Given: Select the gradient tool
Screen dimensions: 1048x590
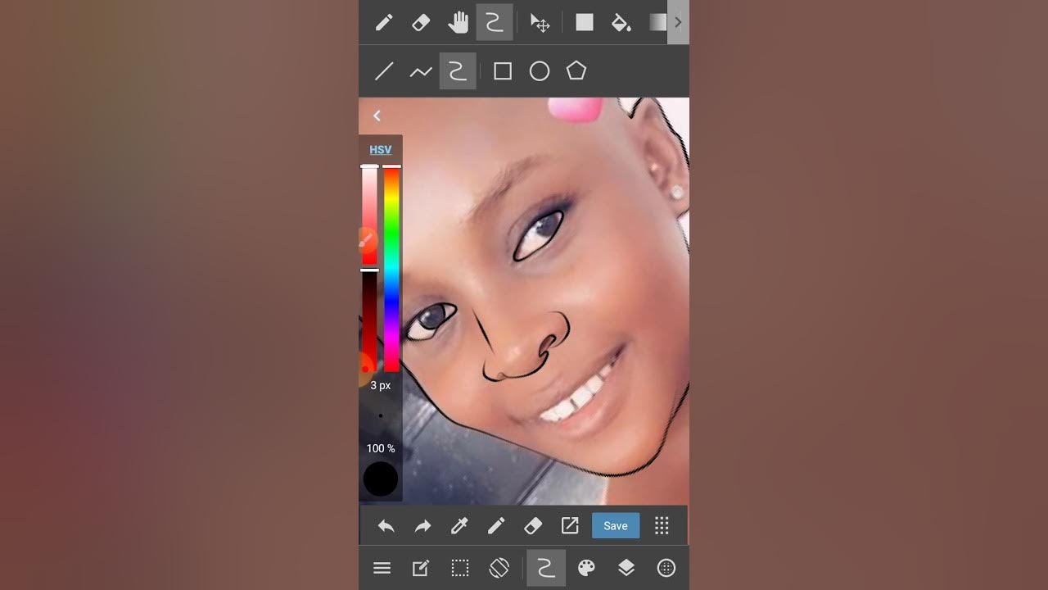Looking at the screenshot, I should 657,23.
